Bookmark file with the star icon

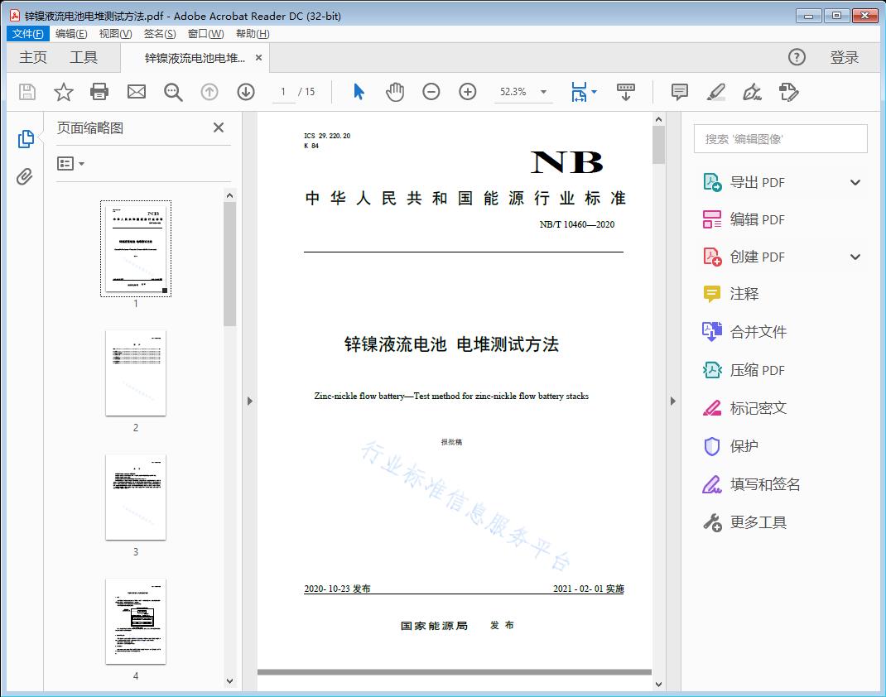[x=64, y=92]
